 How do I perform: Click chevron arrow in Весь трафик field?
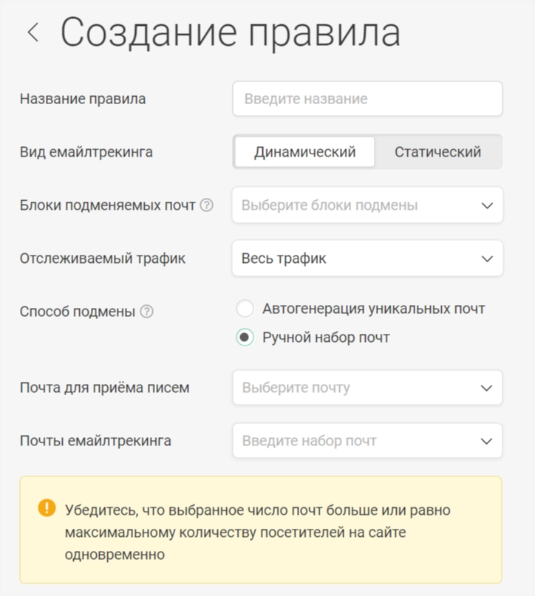click(487, 258)
